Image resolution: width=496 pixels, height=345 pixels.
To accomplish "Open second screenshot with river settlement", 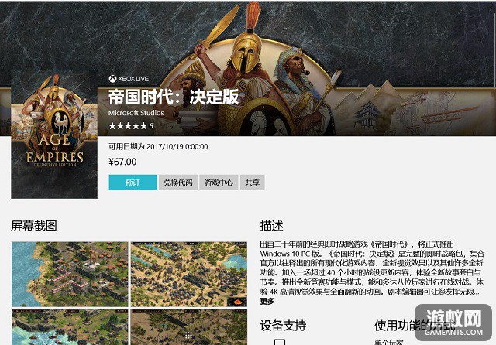I will (189, 275).
